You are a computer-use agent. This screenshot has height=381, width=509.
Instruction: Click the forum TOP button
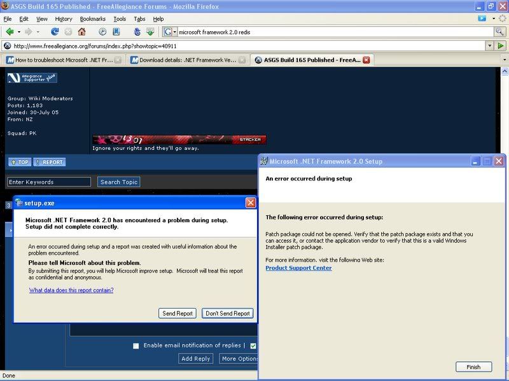(20, 162)
